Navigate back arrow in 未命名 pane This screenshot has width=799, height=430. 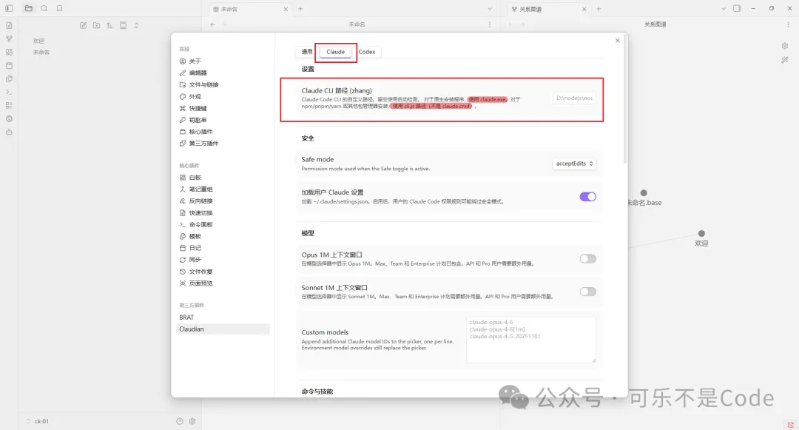coord(212,24)
